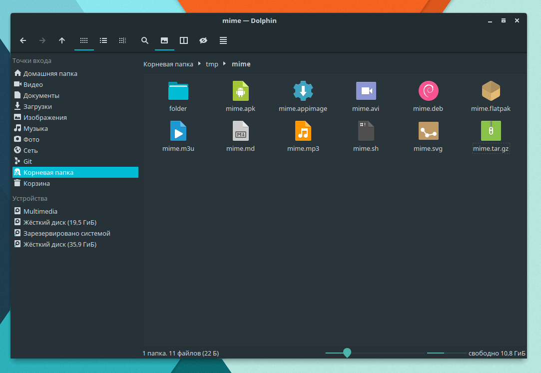Click the free space capacity bar
Viewport: 541px width, 373px height.
[447, 353]
